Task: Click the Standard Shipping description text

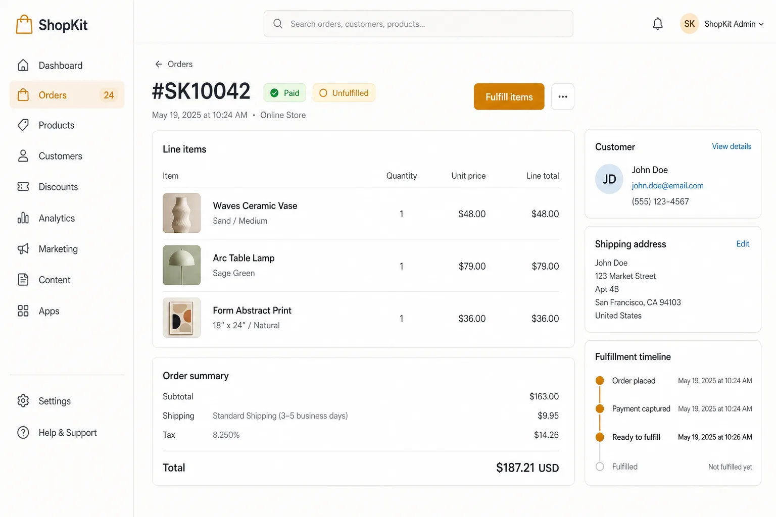Action: (280, 416)
